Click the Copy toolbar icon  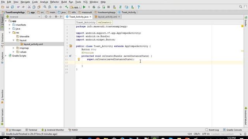[x=34, y=7]
